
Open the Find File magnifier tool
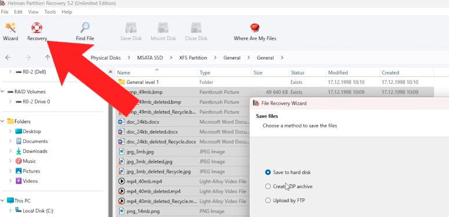[x=84, y=28]
